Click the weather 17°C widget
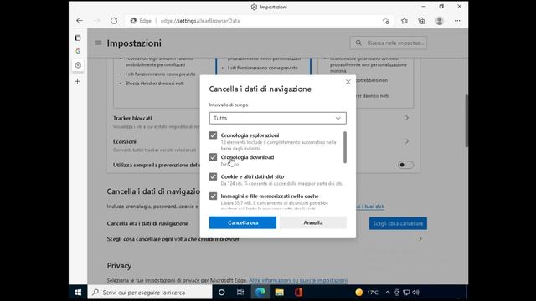Screen dimensions: 536x301 tap(367, 293)
